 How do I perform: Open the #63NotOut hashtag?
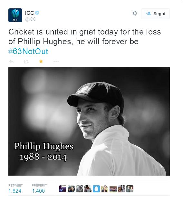(x=28, y=52)
